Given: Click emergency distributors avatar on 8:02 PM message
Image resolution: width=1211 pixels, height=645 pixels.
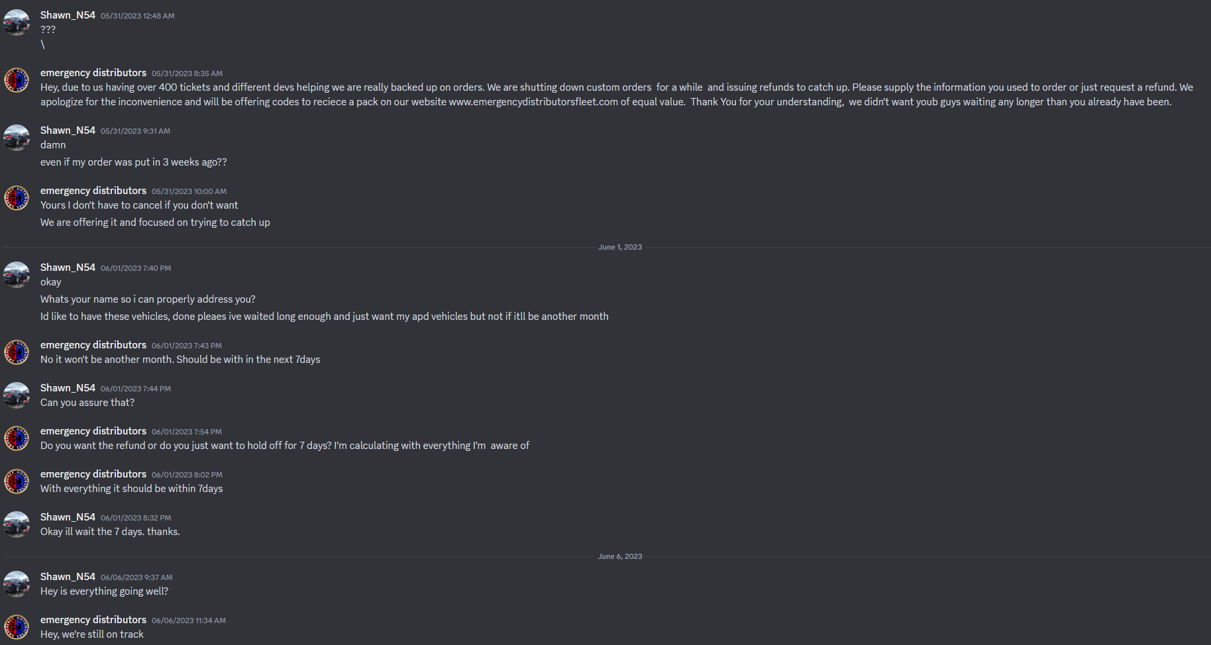Looking at the screenshot, I should (x=17, y=481).
